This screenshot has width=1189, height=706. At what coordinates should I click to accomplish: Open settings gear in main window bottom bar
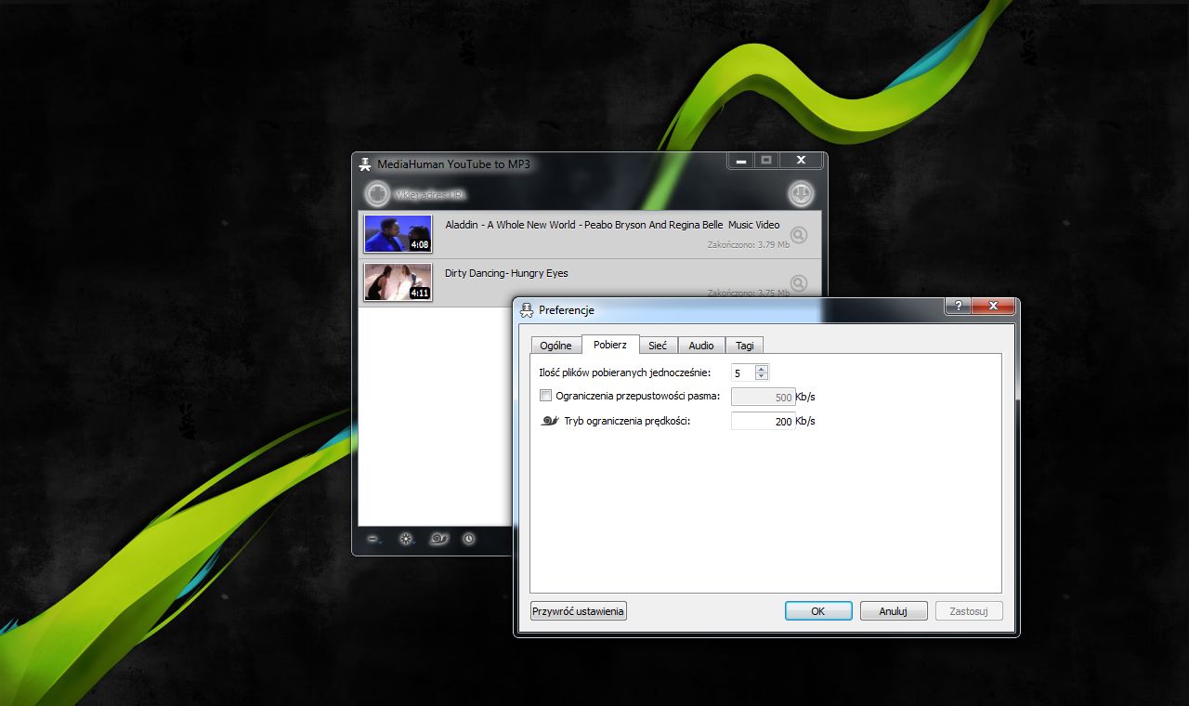pyautogui.click(x=406, y=539)
